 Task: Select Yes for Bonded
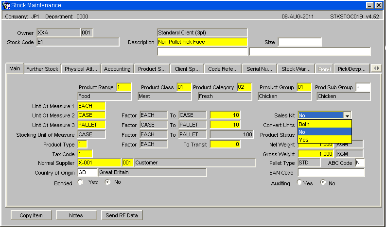(x=81, y=182)
